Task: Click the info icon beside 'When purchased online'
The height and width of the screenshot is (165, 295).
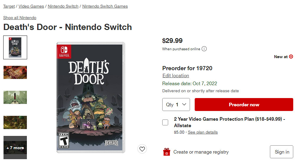Action: [x=204, y=49]
